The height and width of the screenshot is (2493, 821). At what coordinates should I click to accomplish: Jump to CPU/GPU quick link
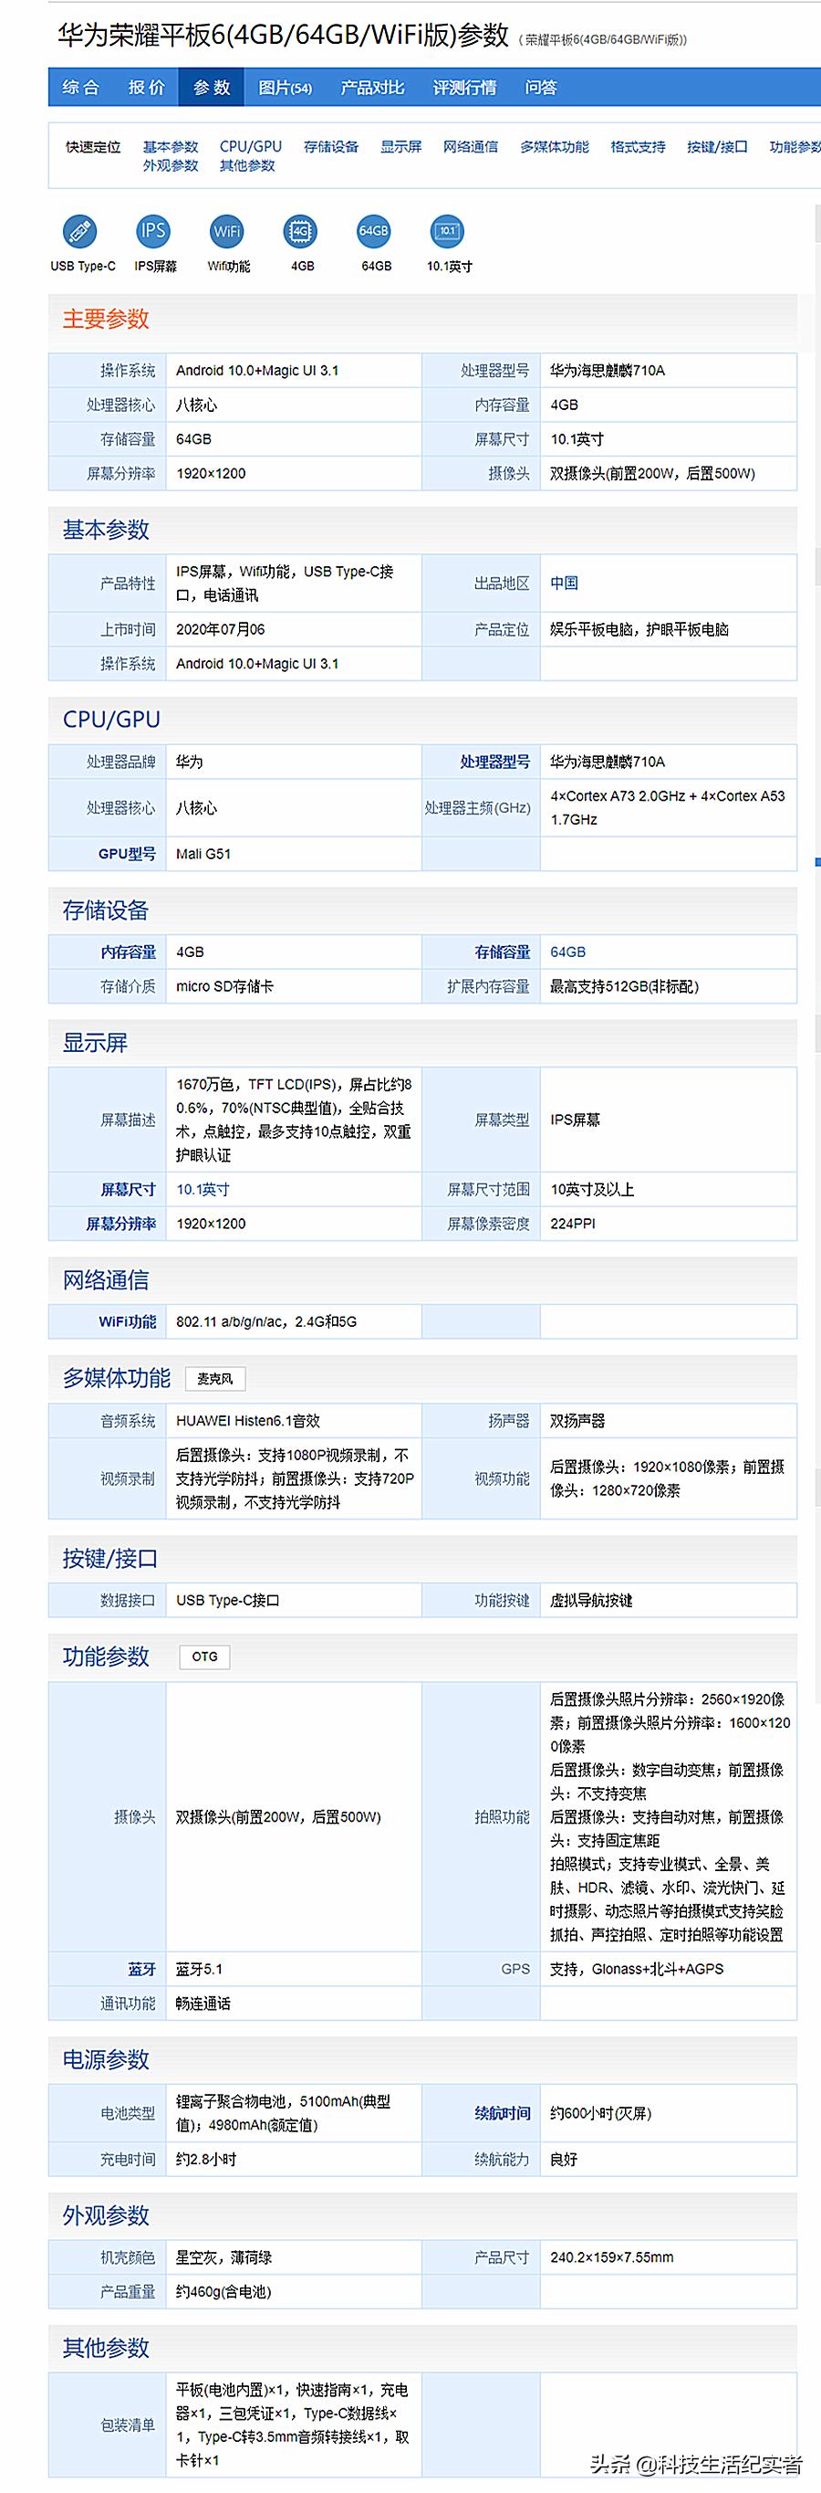251,147
